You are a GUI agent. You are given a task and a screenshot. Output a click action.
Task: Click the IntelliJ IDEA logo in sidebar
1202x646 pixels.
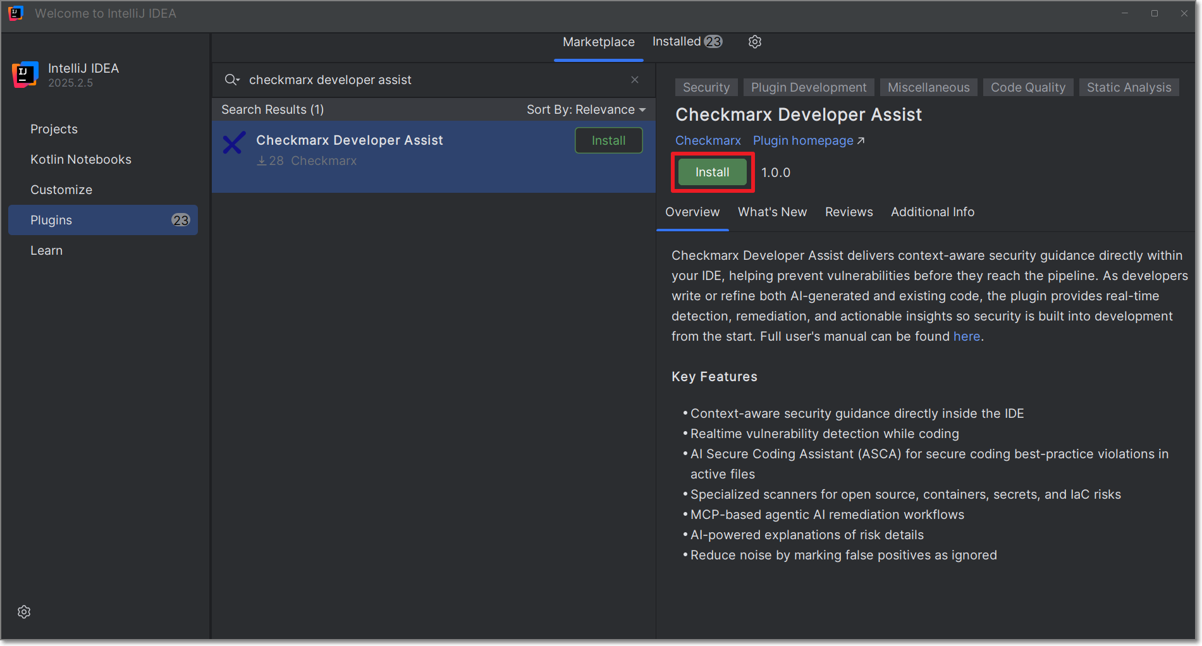25,75
